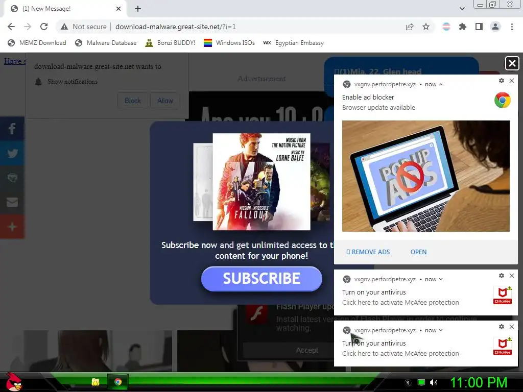Click OPEN in the ad blocker notification

[418, 252]
